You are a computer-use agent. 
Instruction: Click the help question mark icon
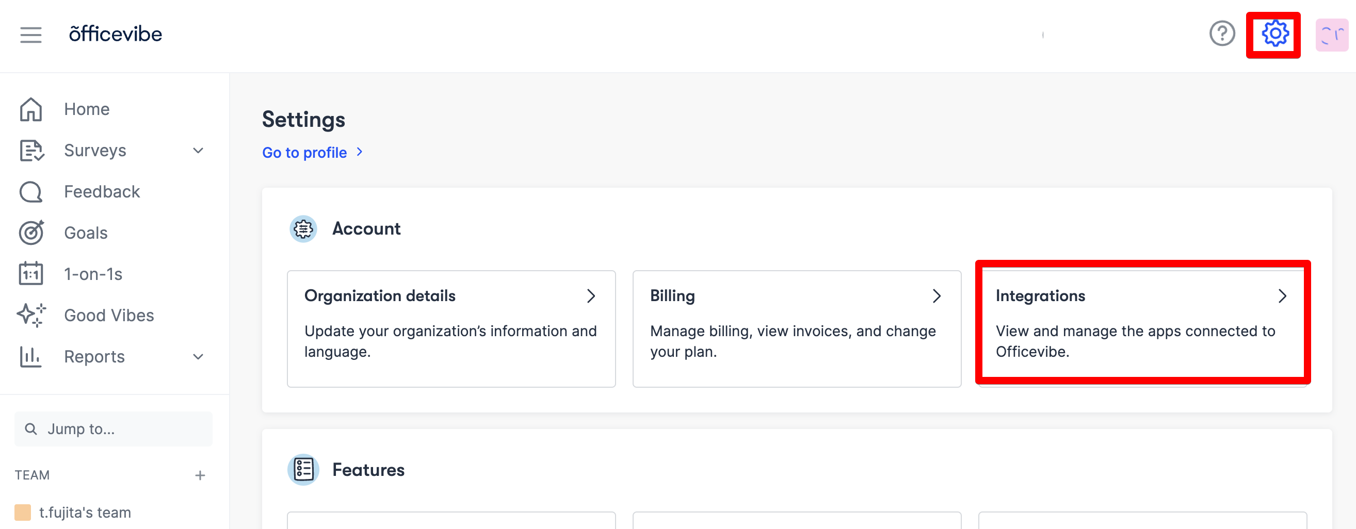[x=1221, y=34]
